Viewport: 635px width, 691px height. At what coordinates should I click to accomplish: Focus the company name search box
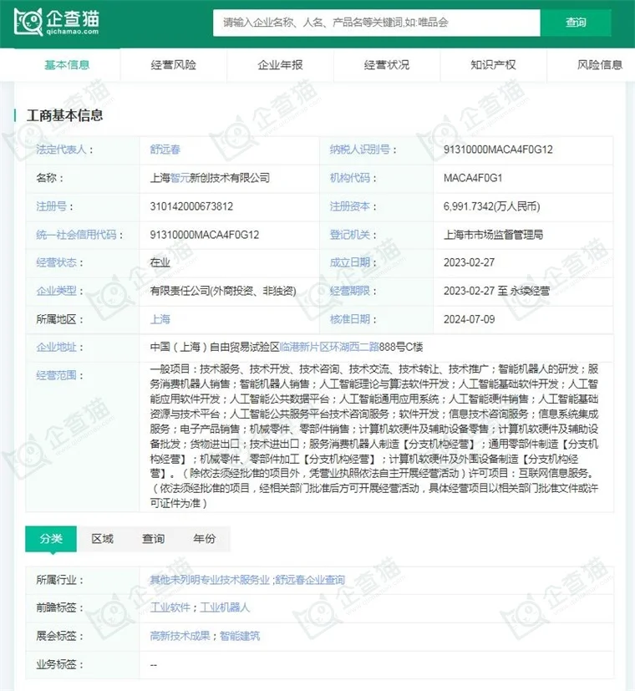coord(377,23)
